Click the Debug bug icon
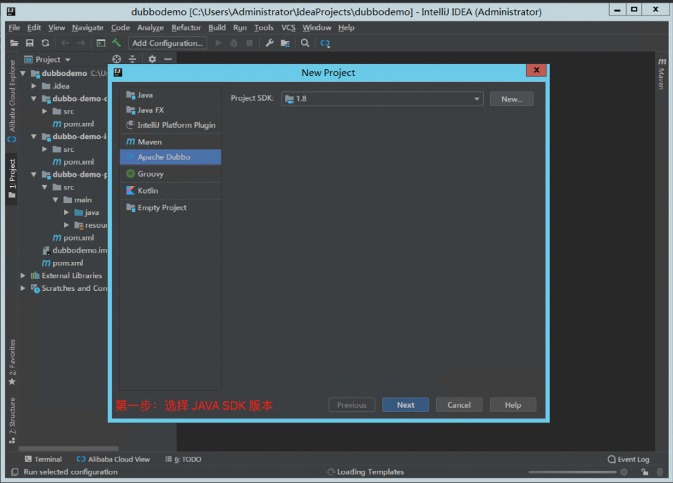The height and width of the screenshot is (483, 673). (x=234, y=43)
